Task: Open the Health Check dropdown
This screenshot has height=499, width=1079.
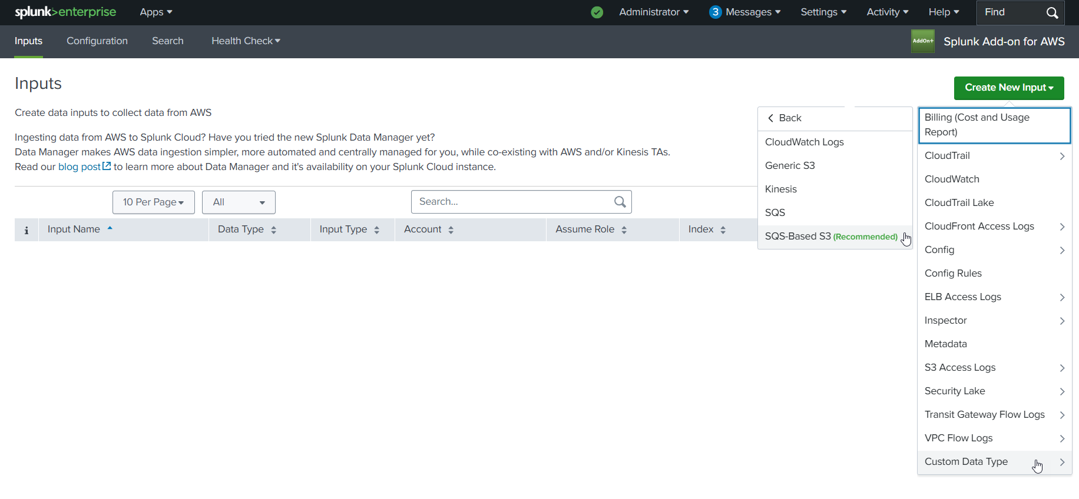Action: click(246, 41)
